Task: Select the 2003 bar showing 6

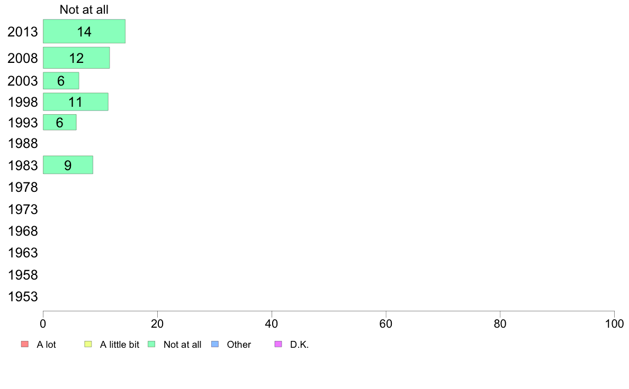Action: point(61,80)
